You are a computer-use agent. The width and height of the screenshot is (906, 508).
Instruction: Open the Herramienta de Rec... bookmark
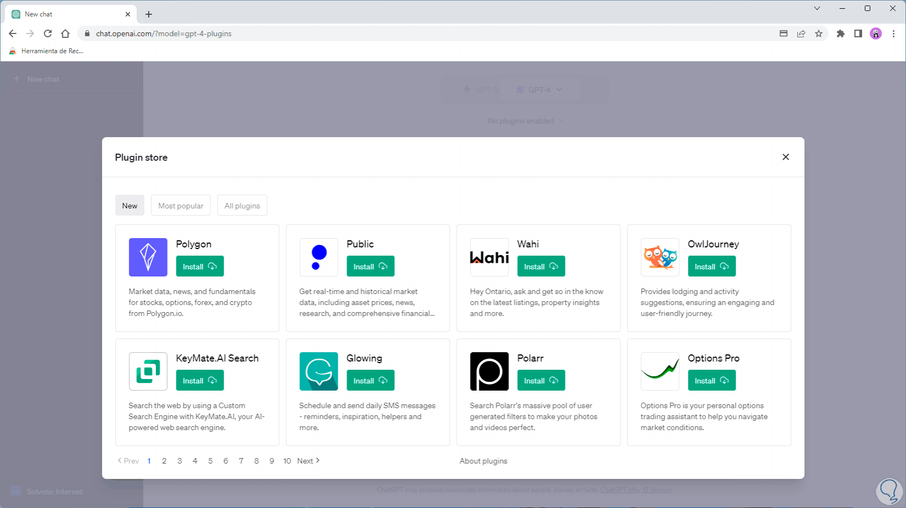click(47, 51)
